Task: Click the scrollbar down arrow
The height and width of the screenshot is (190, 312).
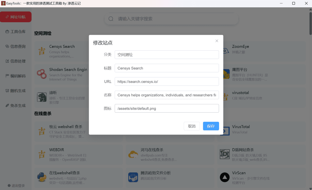Action: tap(310, 188)
